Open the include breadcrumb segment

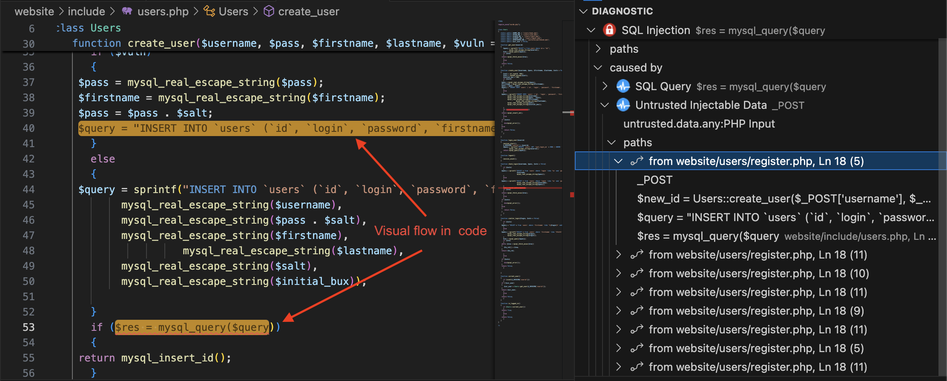point(86,11)
